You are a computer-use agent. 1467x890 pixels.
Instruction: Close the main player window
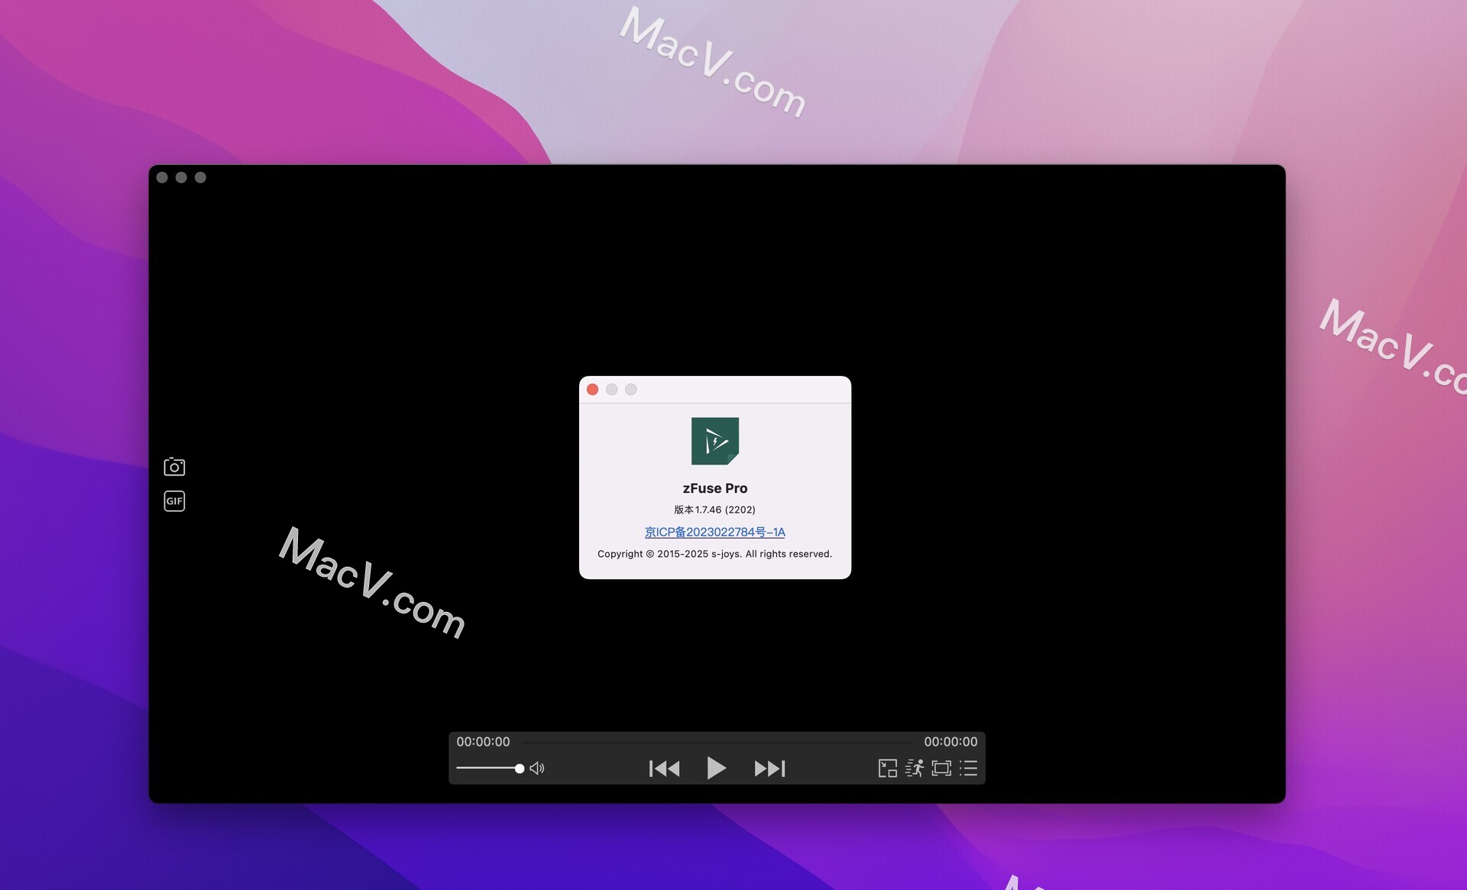click(x=162, y=177)
